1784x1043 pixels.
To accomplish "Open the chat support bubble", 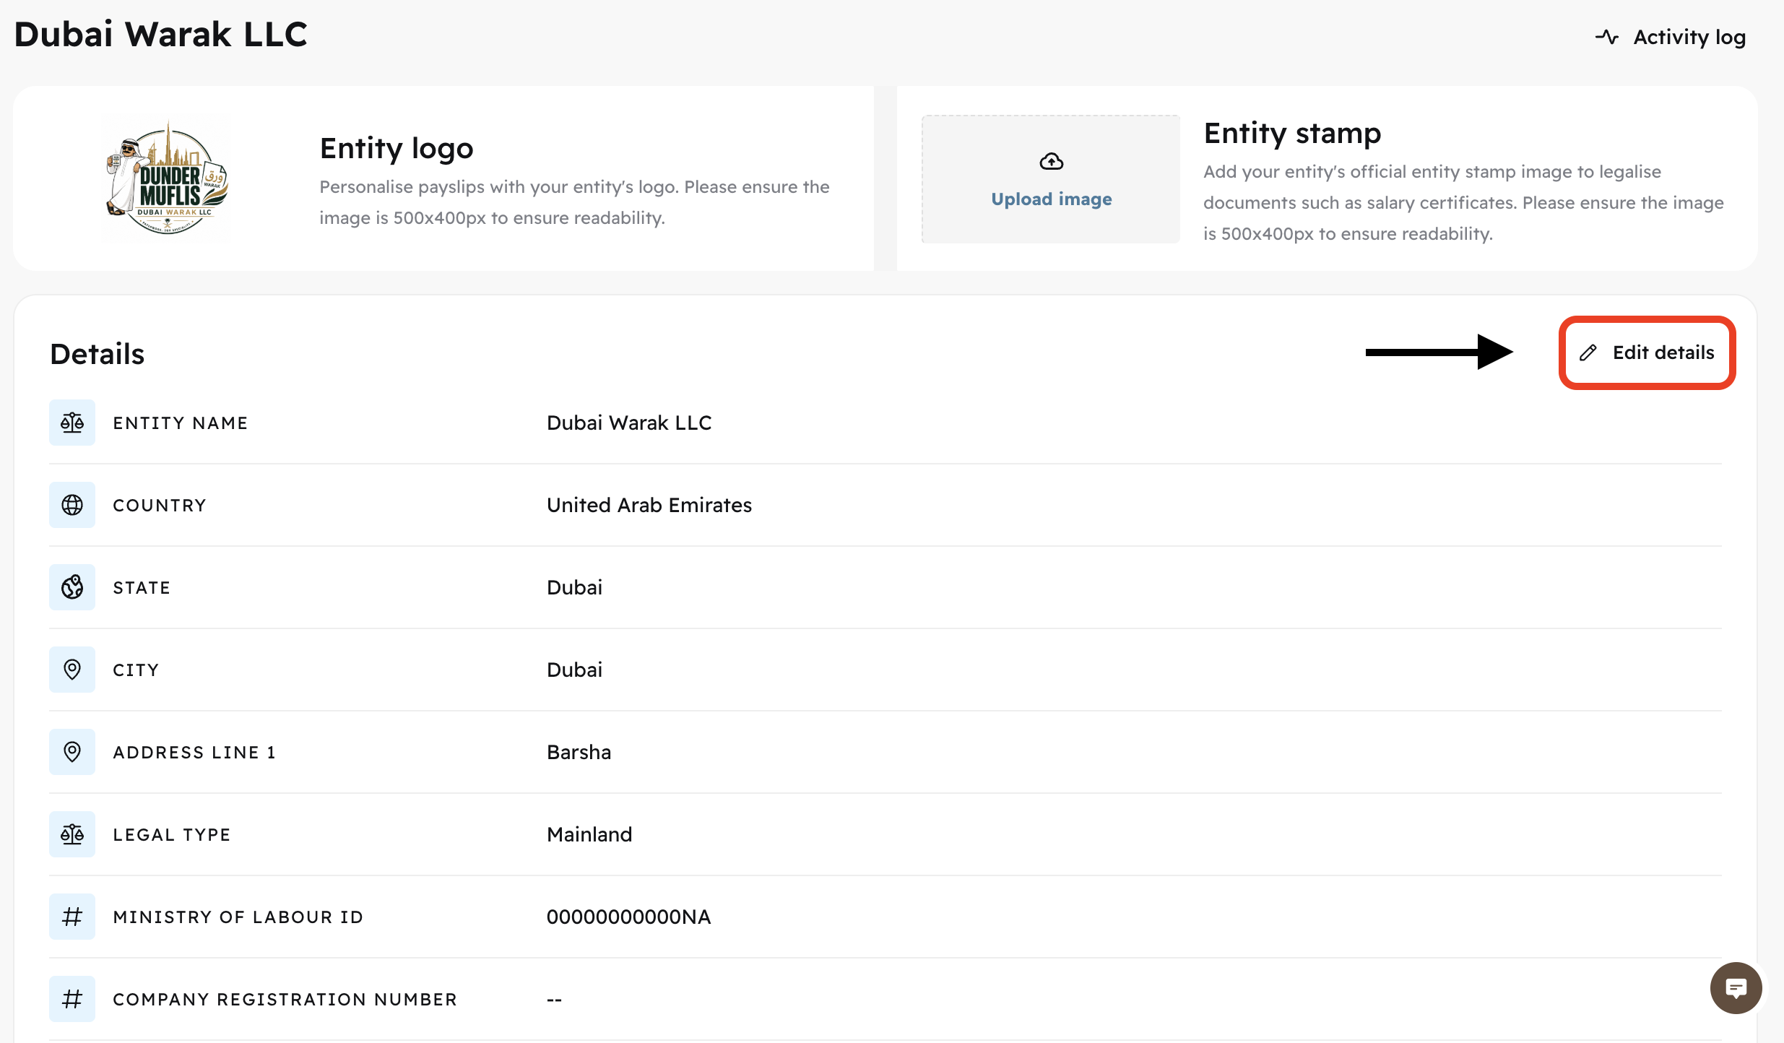I will pos(1736,987).
